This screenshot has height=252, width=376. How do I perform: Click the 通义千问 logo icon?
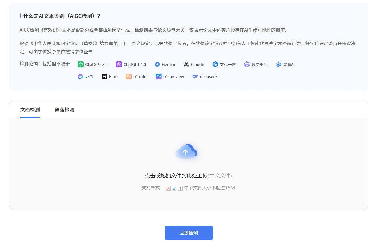[247, 64]
